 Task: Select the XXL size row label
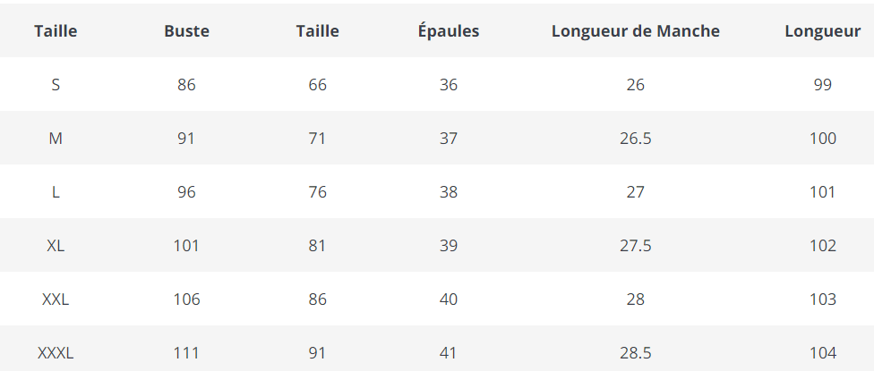tap(56, 299)
